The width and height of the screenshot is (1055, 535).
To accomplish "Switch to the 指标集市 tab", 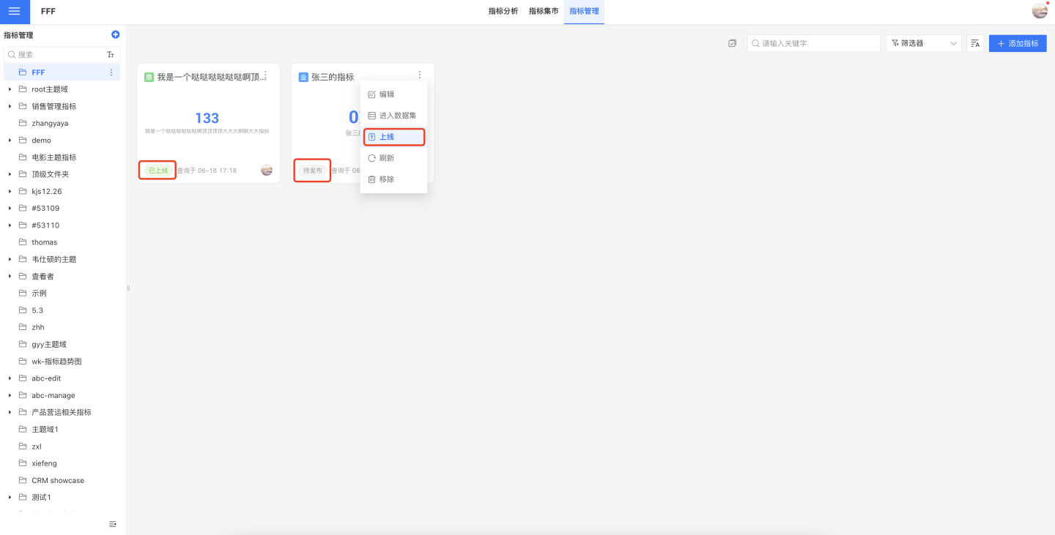I will point(544,12).
